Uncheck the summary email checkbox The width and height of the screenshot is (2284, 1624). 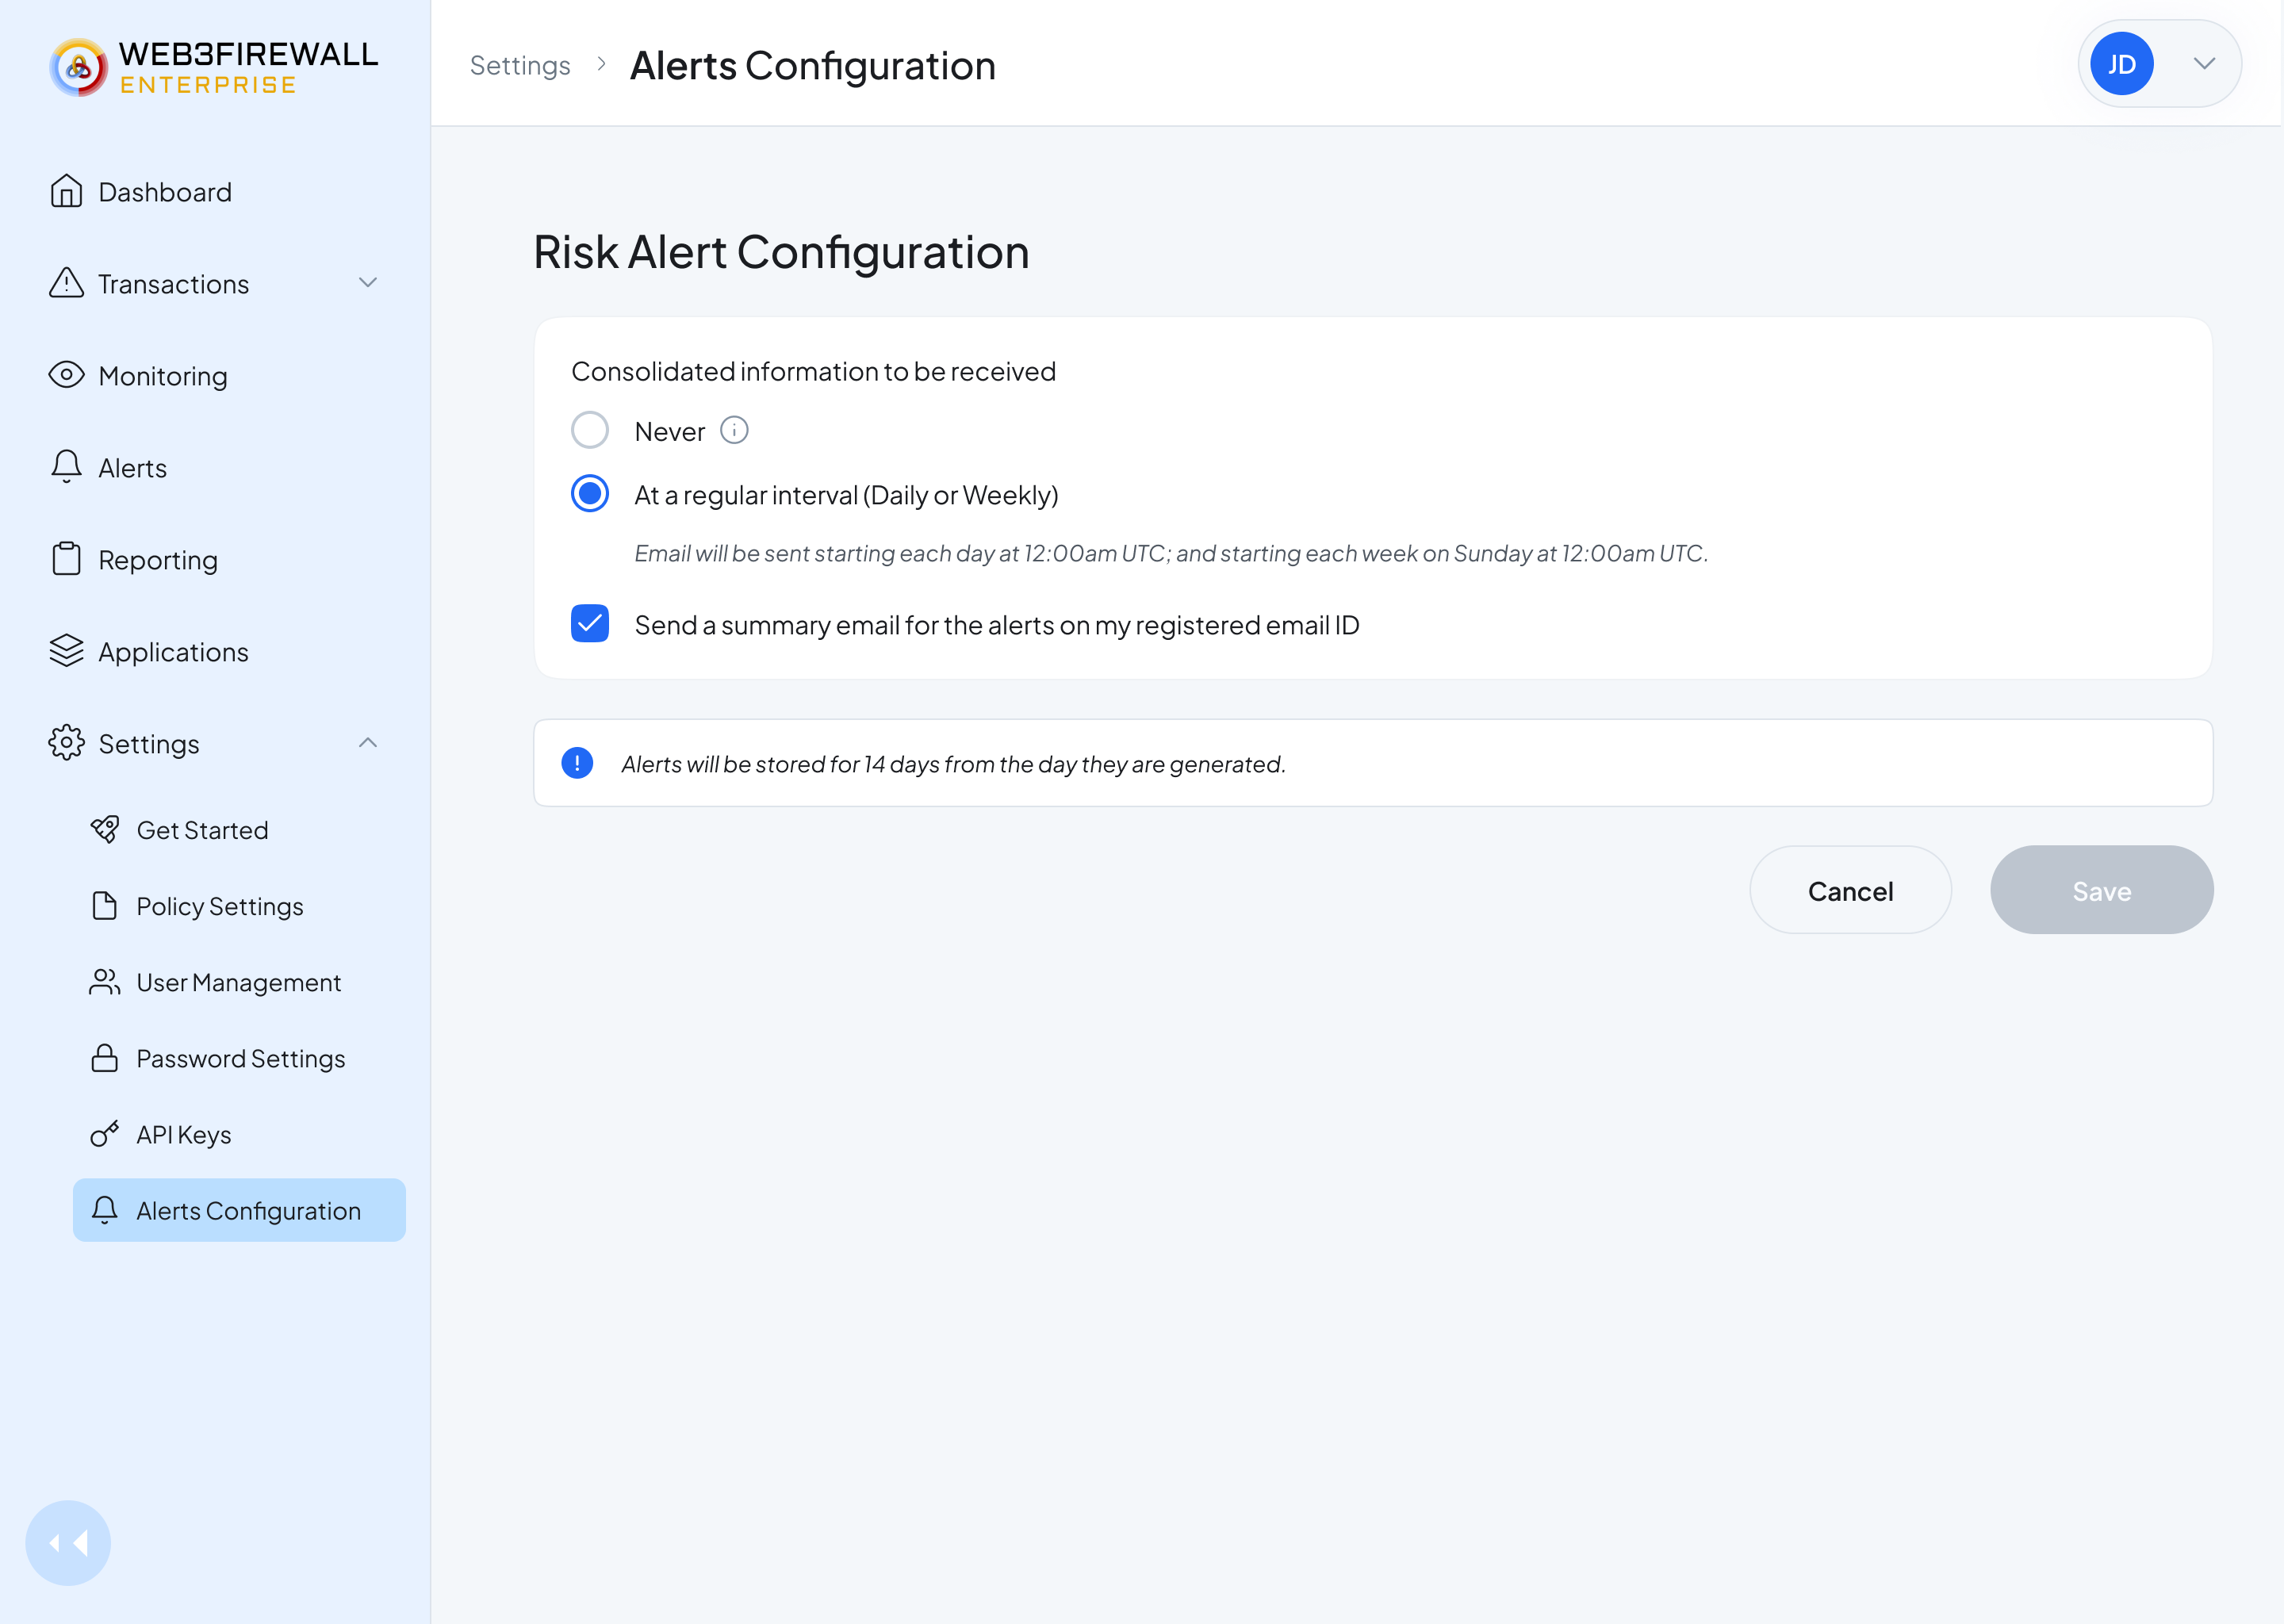[590, 624]
